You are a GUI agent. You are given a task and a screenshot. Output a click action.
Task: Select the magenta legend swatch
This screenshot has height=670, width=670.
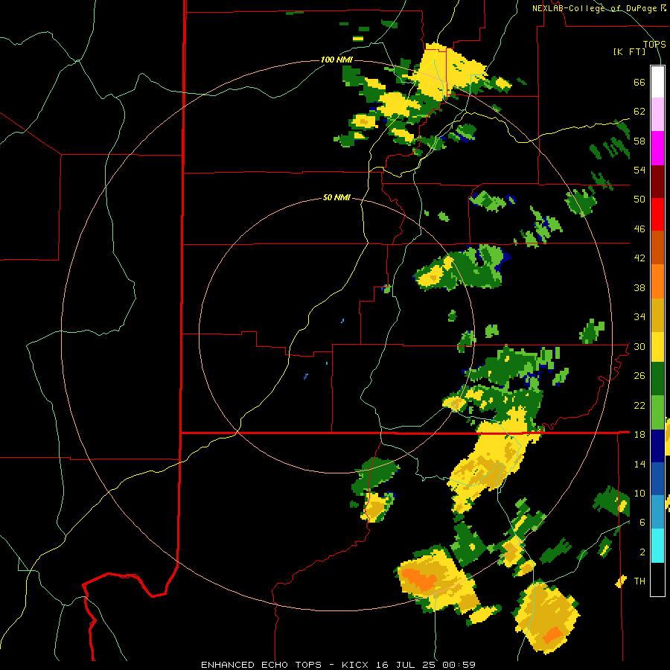point(657,148)
